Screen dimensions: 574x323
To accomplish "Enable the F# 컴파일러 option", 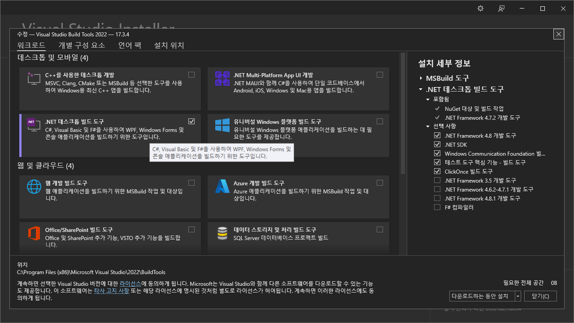I will click(x=437, y=207).
